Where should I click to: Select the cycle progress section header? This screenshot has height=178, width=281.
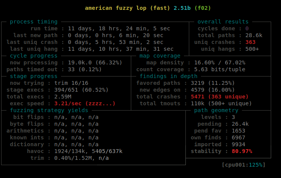pyautogui.click(x=34, y=56)
